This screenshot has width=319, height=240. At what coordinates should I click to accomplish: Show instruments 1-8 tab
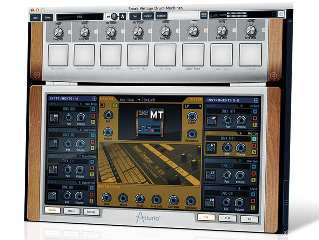[x=206, y=217]
